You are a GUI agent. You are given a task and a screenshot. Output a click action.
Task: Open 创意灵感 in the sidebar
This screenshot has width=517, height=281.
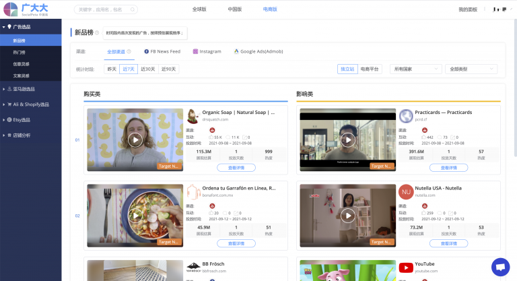(x=31, y=64)
